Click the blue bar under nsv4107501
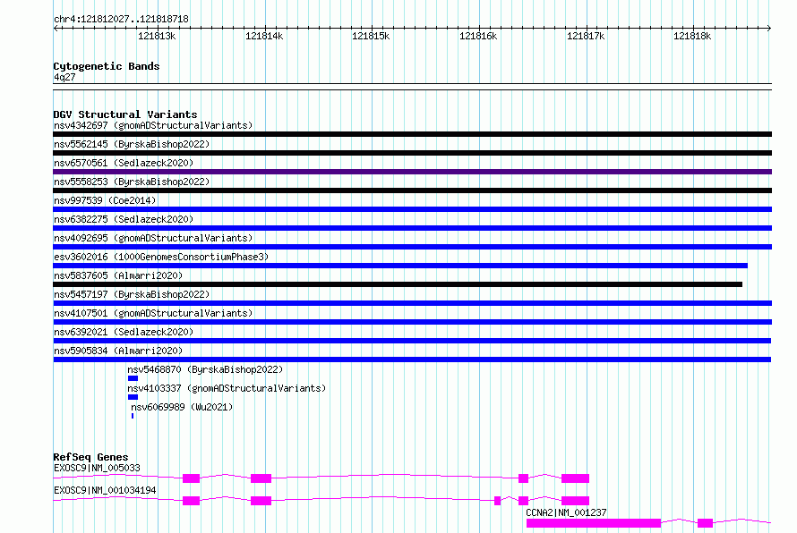 [x=412, y=322]
